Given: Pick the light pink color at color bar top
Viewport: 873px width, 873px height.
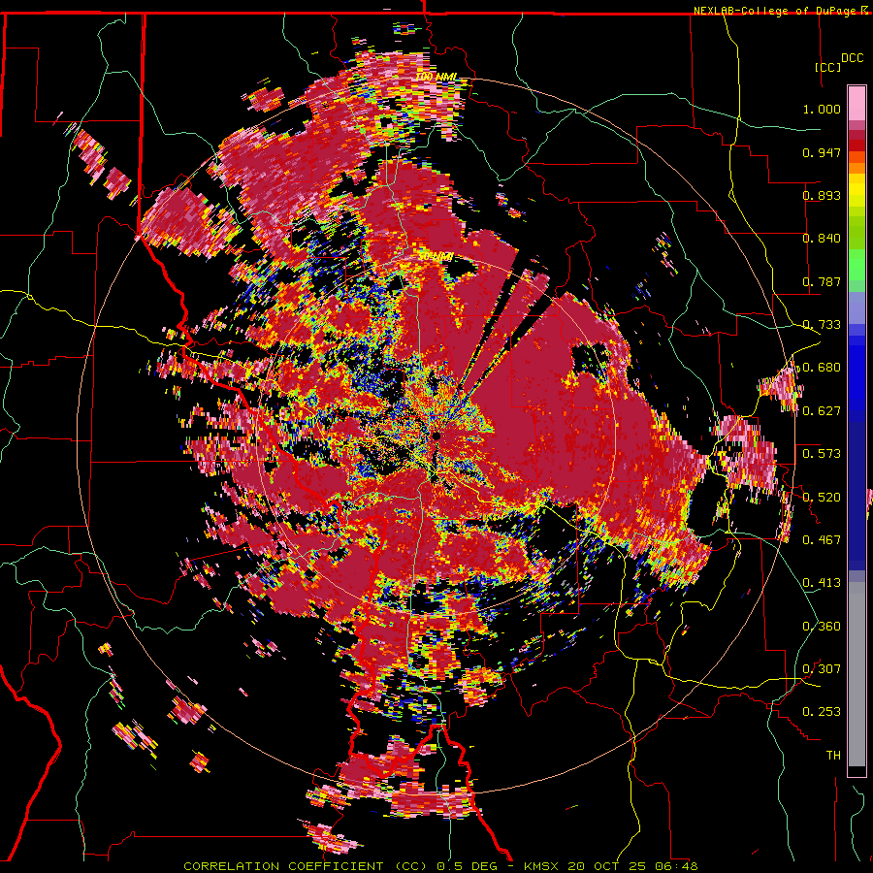Looking at the screenshot, I should click(x=857, y=103).
